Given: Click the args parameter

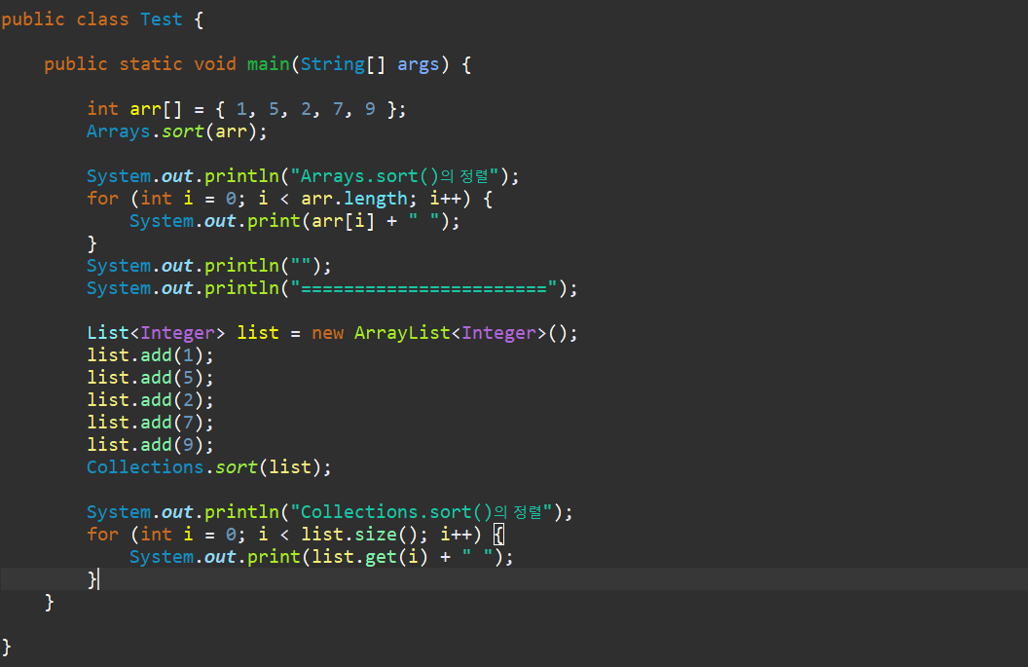Looking at the screenshot, I should pos(418,65).
